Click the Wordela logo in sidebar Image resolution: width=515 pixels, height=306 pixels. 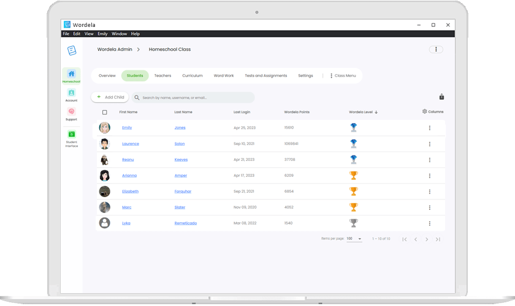click(x=72, y=50)
